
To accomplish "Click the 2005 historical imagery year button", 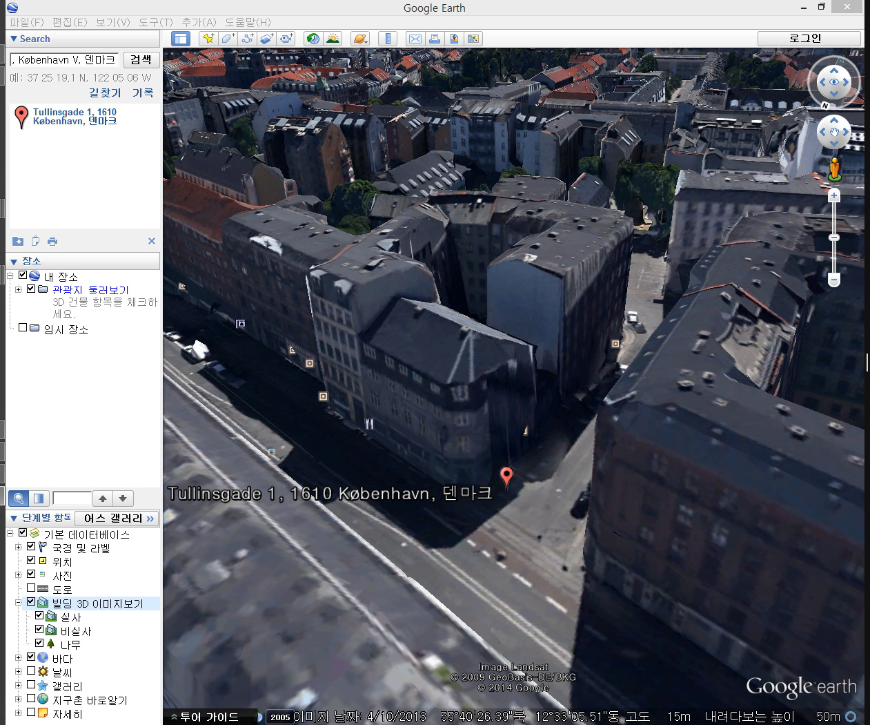I will pos(280,717).
